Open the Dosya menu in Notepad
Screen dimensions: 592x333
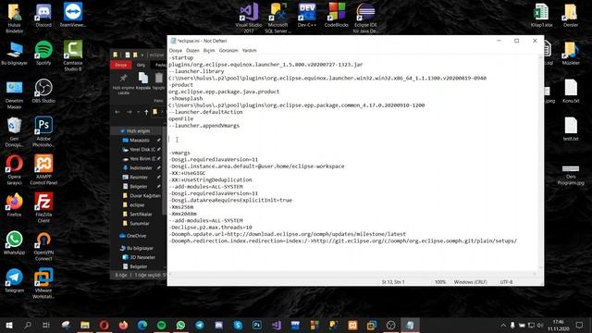click(175, 50)
